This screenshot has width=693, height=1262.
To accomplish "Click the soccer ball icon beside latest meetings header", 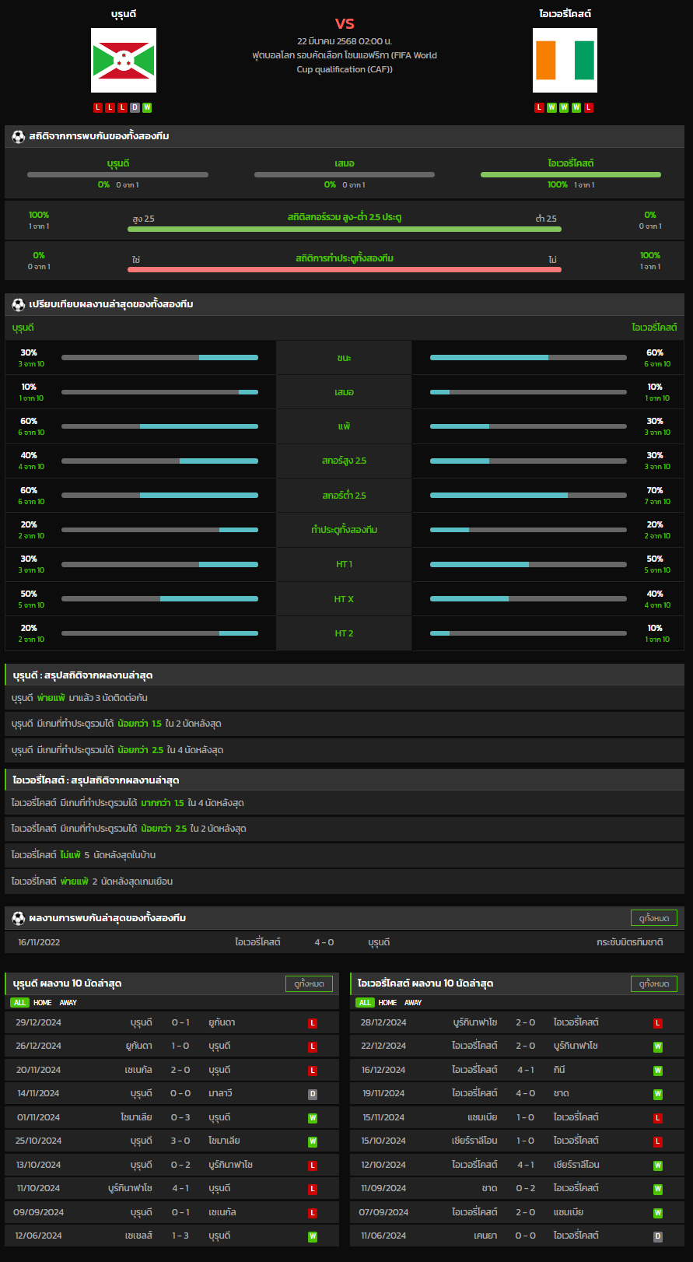I will point(19,918).
